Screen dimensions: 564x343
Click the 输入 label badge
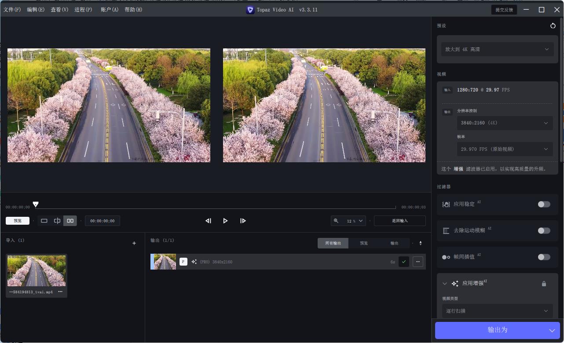click(447, 90)
